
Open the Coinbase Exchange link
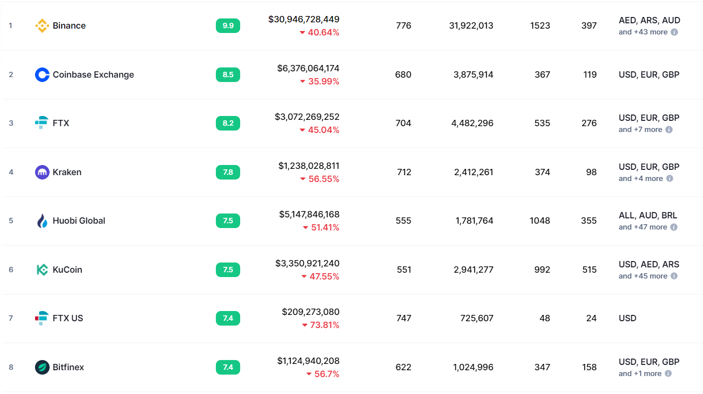[93, 75]
